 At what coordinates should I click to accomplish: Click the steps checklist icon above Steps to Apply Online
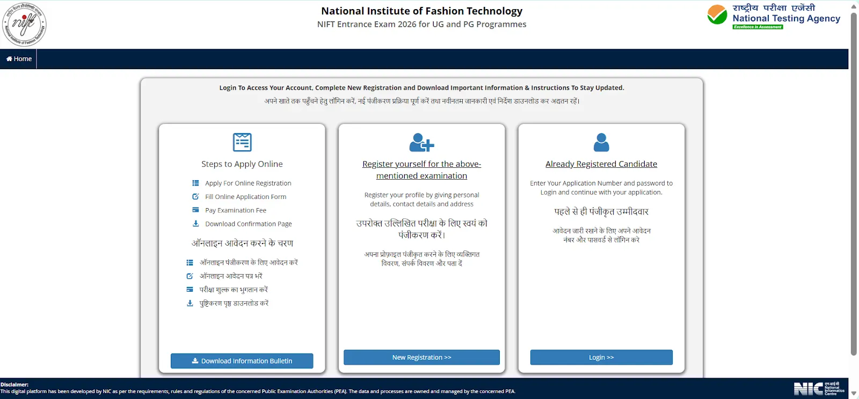tap(242, 142)
